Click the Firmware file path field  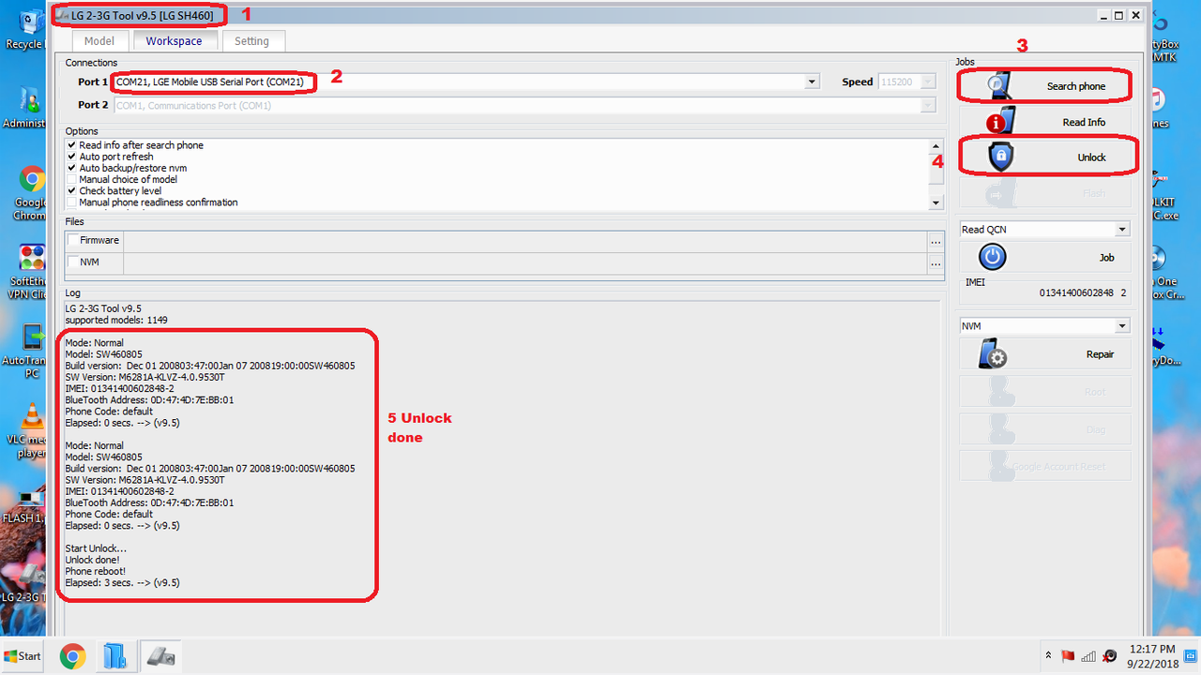tap(525, 241)
